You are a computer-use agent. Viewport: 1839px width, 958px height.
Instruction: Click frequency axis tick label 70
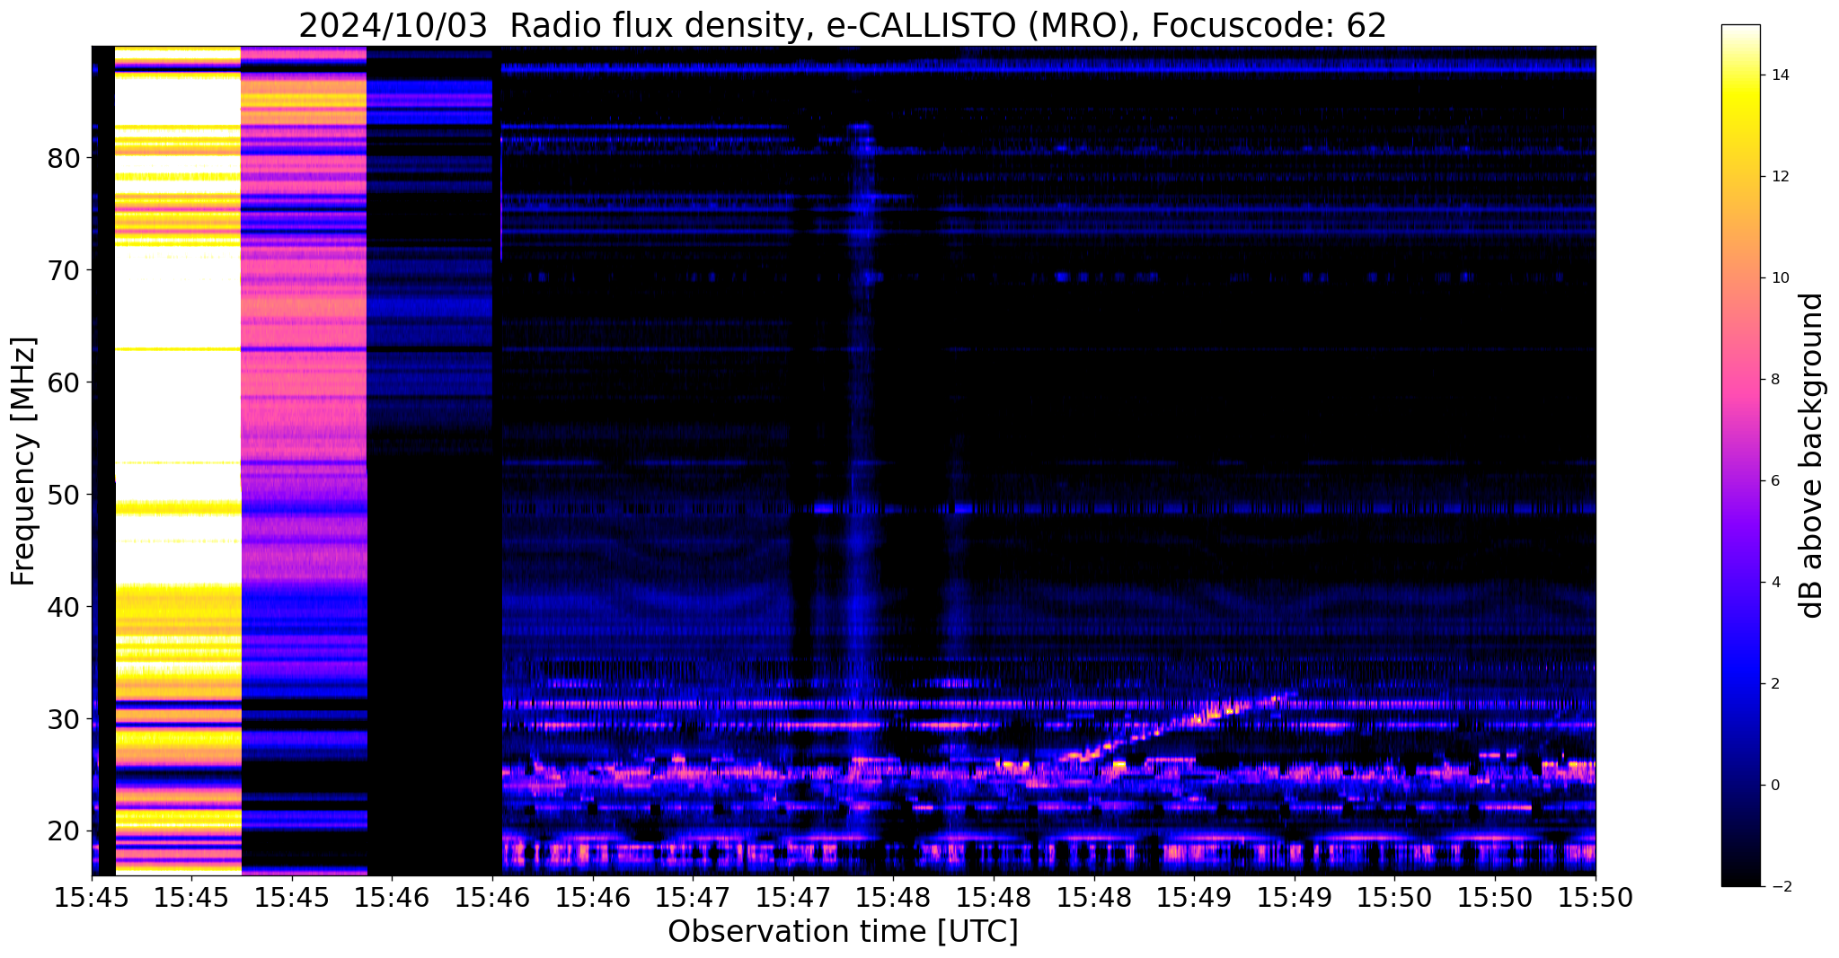click(x=64, y=270)
